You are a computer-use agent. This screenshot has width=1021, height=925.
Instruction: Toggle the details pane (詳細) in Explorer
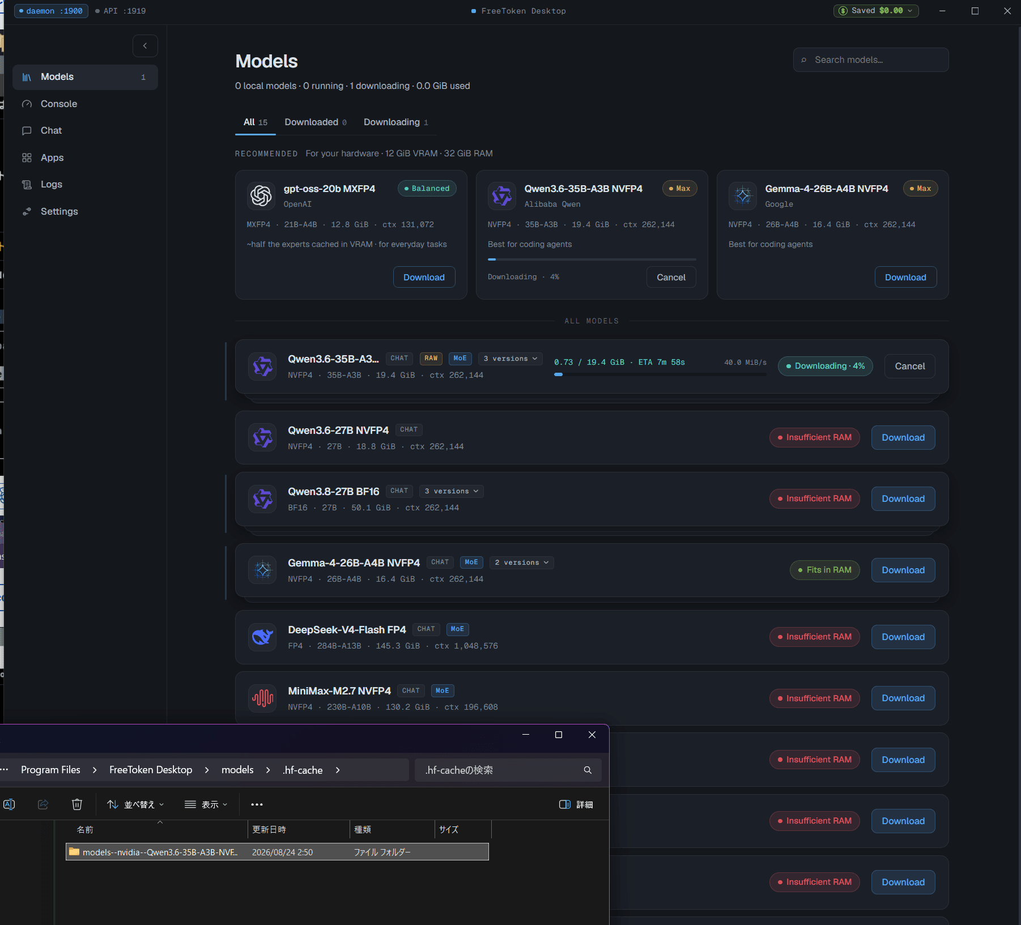(x=576, y=804)
